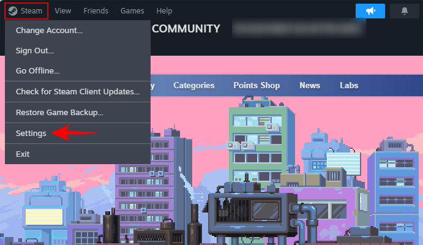
Task: Open the Help menu
Action: pyautogui.click(x=164, y=11)
